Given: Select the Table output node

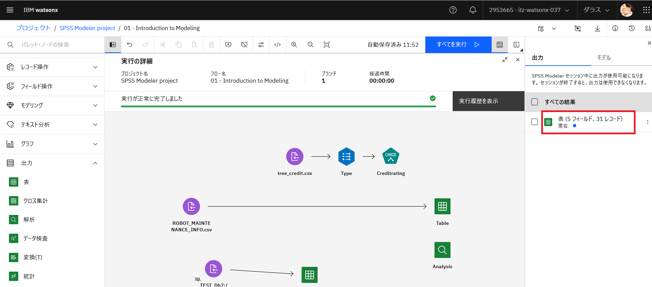Looking at the screenshot, I should click(x=442, y=206).
